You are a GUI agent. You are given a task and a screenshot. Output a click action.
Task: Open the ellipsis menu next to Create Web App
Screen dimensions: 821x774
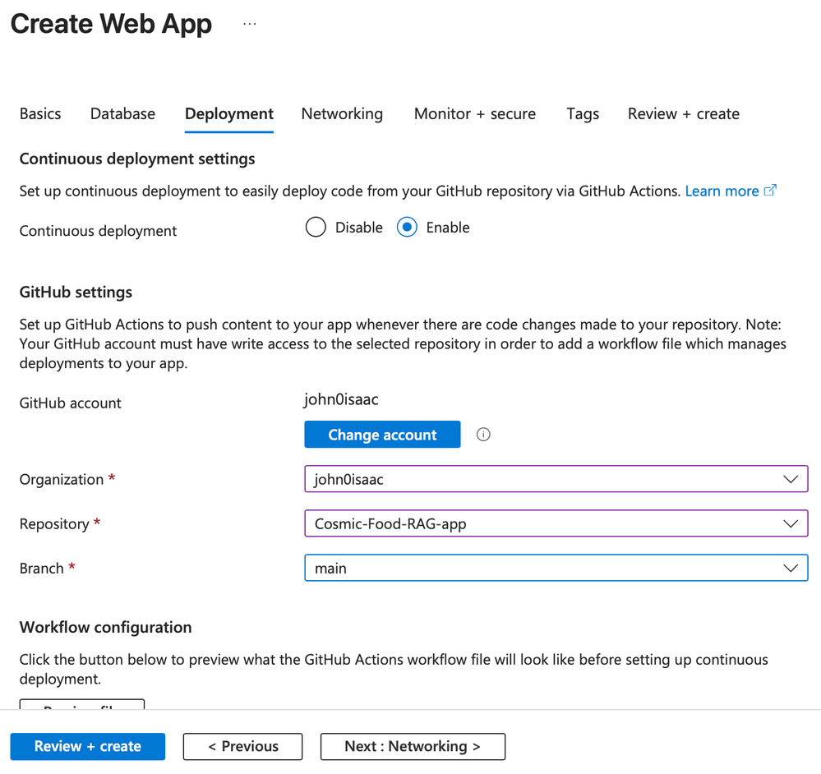tap(250, 25)
